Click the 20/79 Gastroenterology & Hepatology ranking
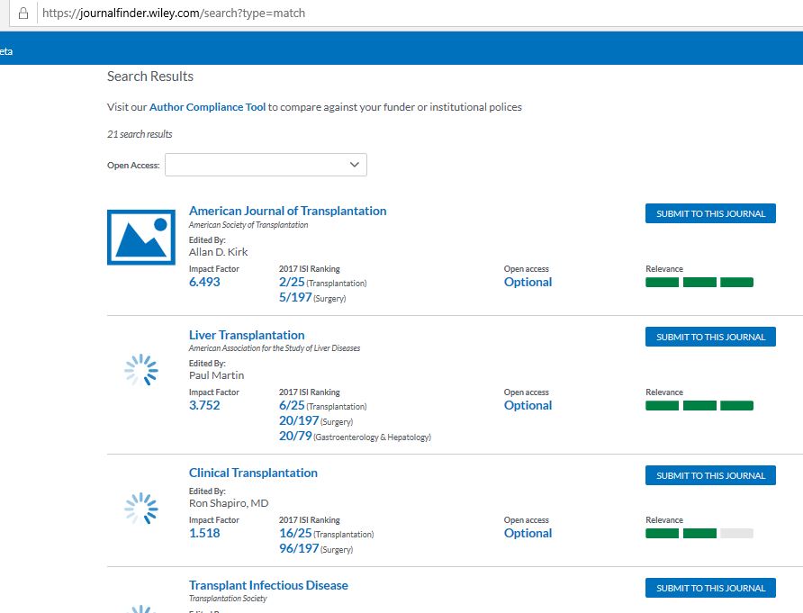The width and height of the screenshot is (803, 613). (355, 437)
